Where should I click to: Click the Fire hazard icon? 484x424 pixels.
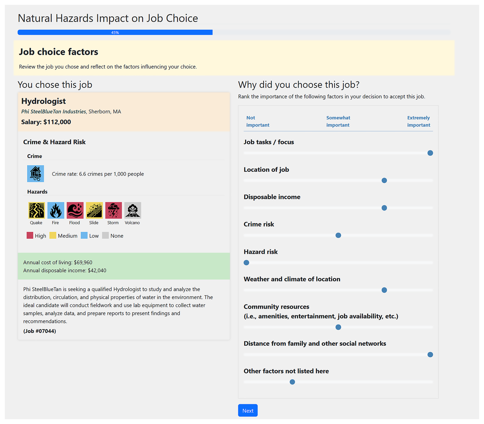coord(56,210)
